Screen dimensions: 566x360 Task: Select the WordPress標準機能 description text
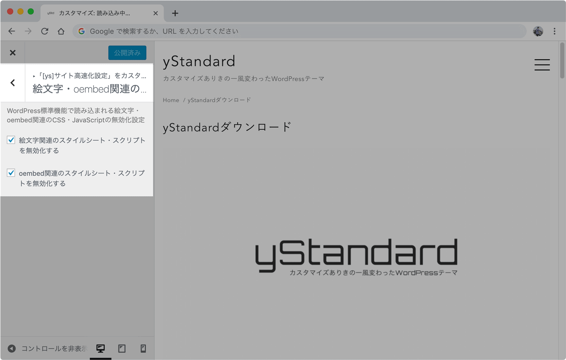point(76,115)
